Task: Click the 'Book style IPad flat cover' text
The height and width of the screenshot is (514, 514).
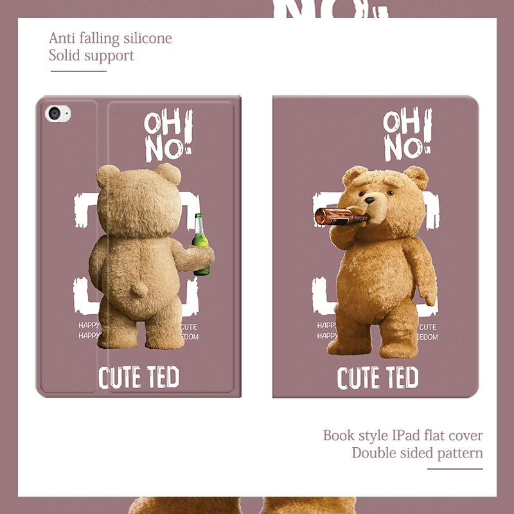Action: (x=403, y=436)
